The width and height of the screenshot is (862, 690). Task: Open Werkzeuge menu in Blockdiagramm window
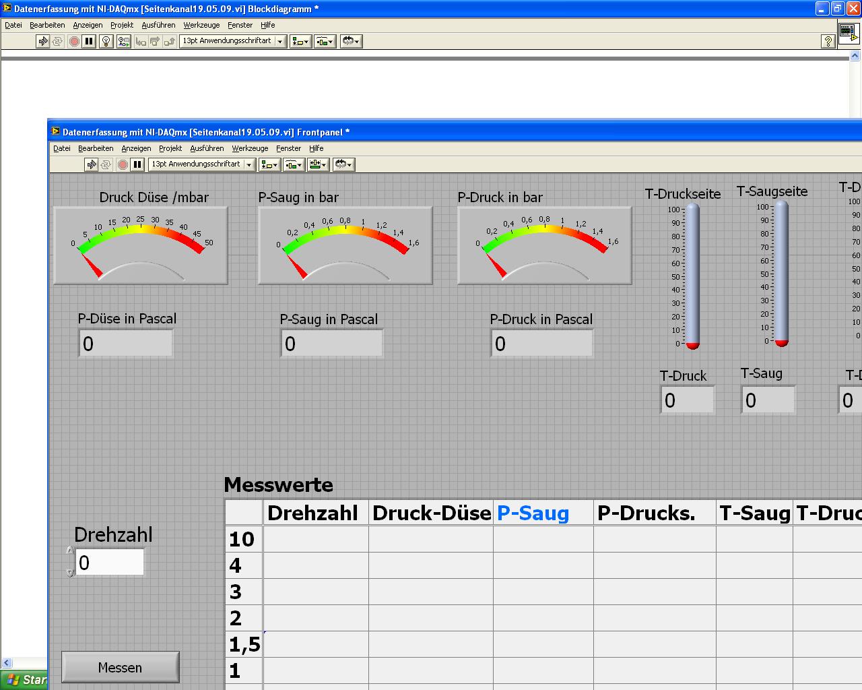click(201, 25)
